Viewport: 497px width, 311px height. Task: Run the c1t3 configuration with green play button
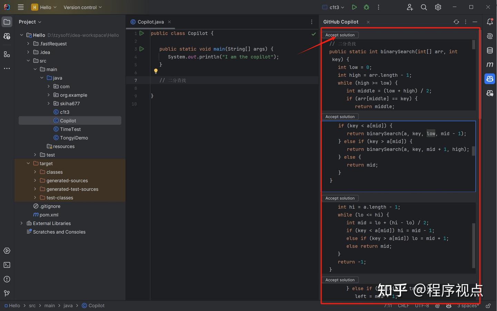[x=354, y=7]
